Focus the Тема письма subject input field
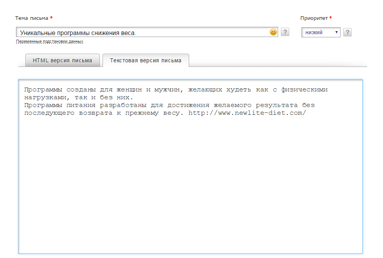Viewport: 383px width, 258px height. point(147,32)
